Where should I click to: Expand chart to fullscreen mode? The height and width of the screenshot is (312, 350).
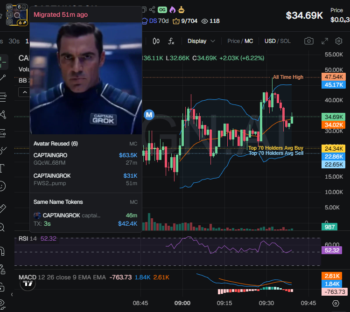[x=324, y=41]
